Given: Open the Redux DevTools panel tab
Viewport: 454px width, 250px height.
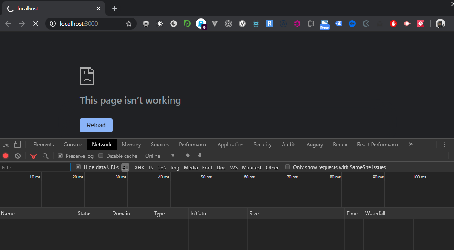Looking at the screenshot, I should 340,144.
